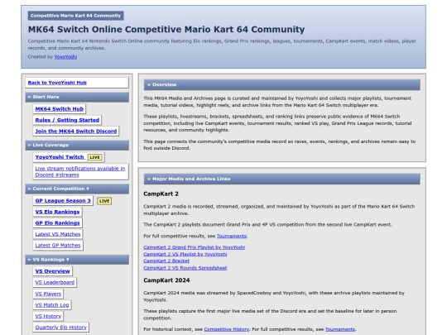
Task: Collapse the VS Rankings section
Action: 77,260
